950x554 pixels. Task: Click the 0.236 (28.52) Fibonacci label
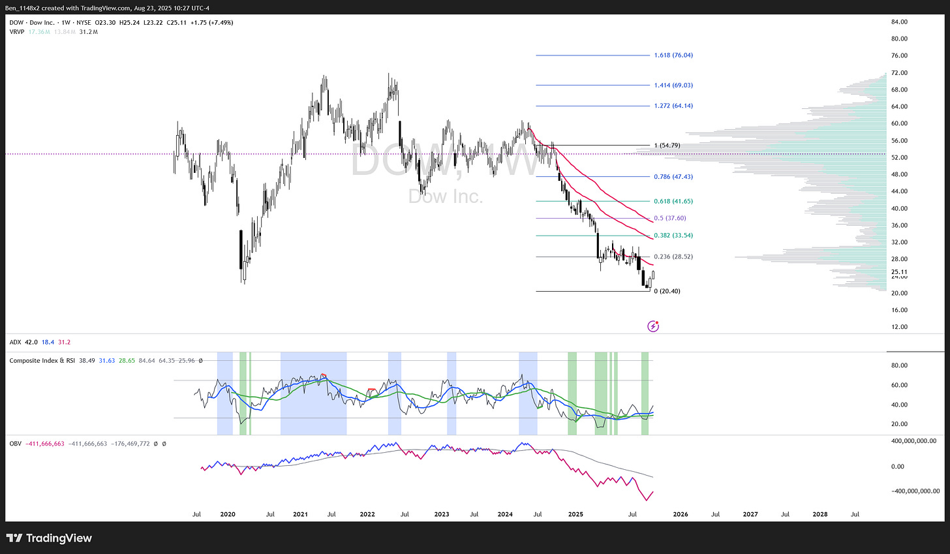(673, 257)
